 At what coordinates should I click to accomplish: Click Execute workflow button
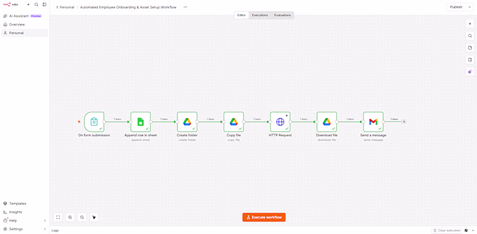click(264, 217)
